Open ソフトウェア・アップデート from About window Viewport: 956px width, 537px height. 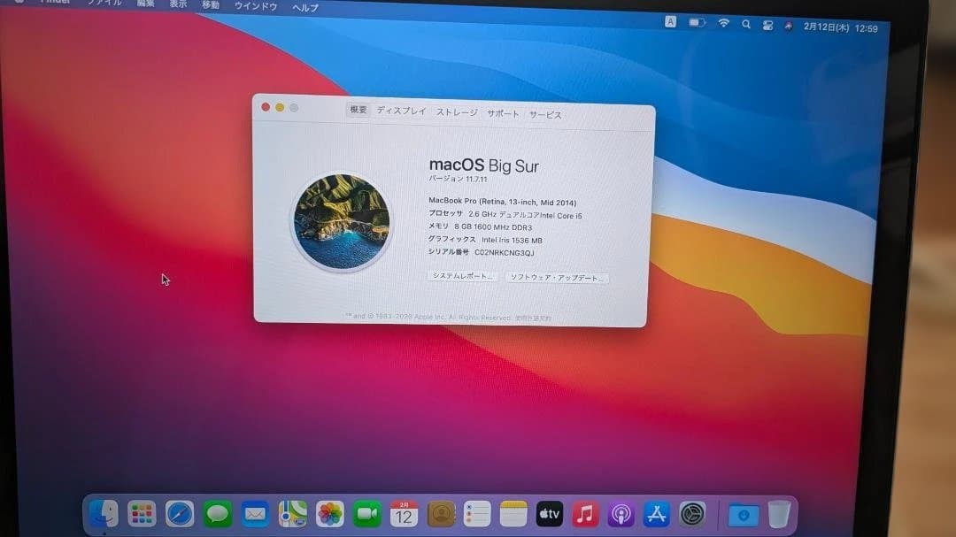click(558, 277)
